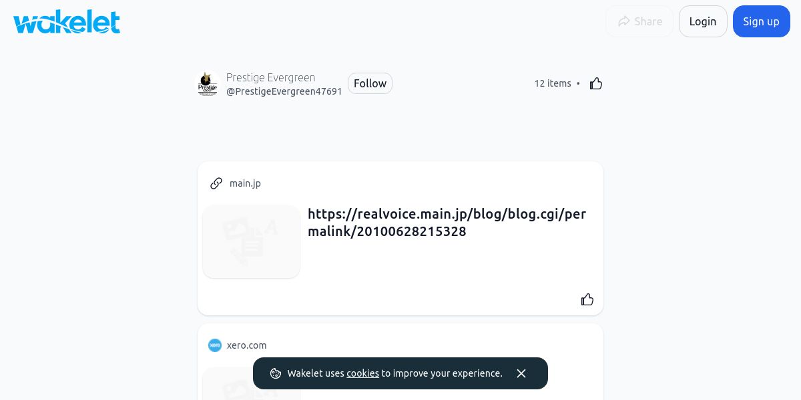Click the main.jp source domain label

point(245,183)
